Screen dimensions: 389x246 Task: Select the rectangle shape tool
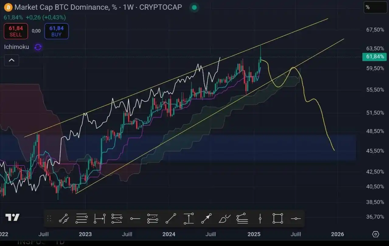click(x=278, y=218)
